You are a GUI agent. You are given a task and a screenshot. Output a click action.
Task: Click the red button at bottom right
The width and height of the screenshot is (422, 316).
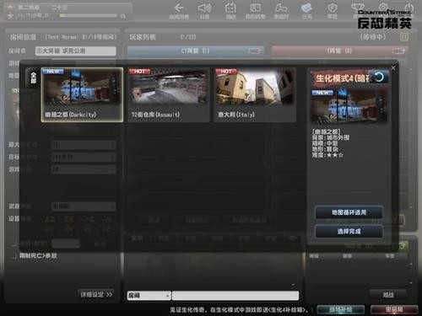pyautogui.click(x=394, y=309)
